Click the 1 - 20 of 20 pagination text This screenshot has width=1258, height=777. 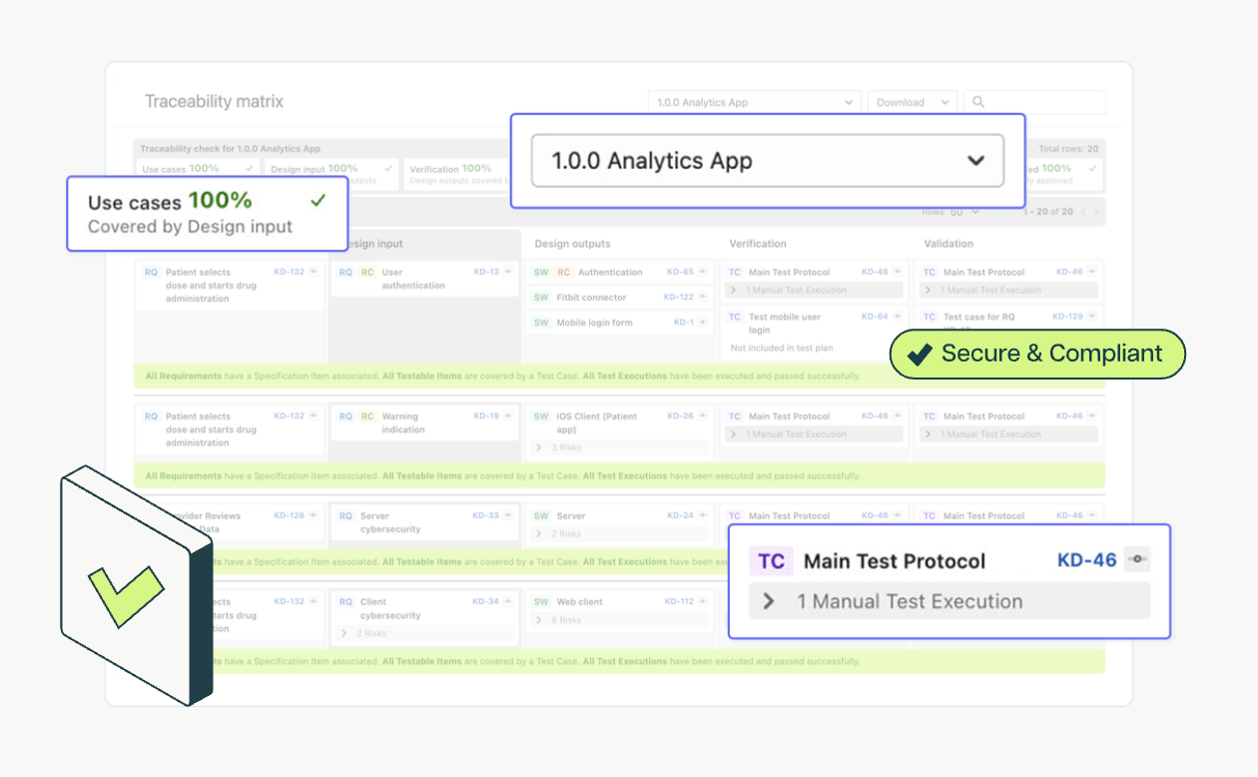(x=1047, y=212)
